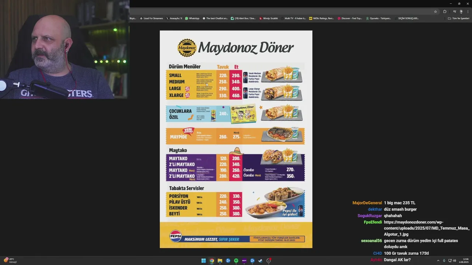Bookmark this page with the star icon

coord(435,11)
